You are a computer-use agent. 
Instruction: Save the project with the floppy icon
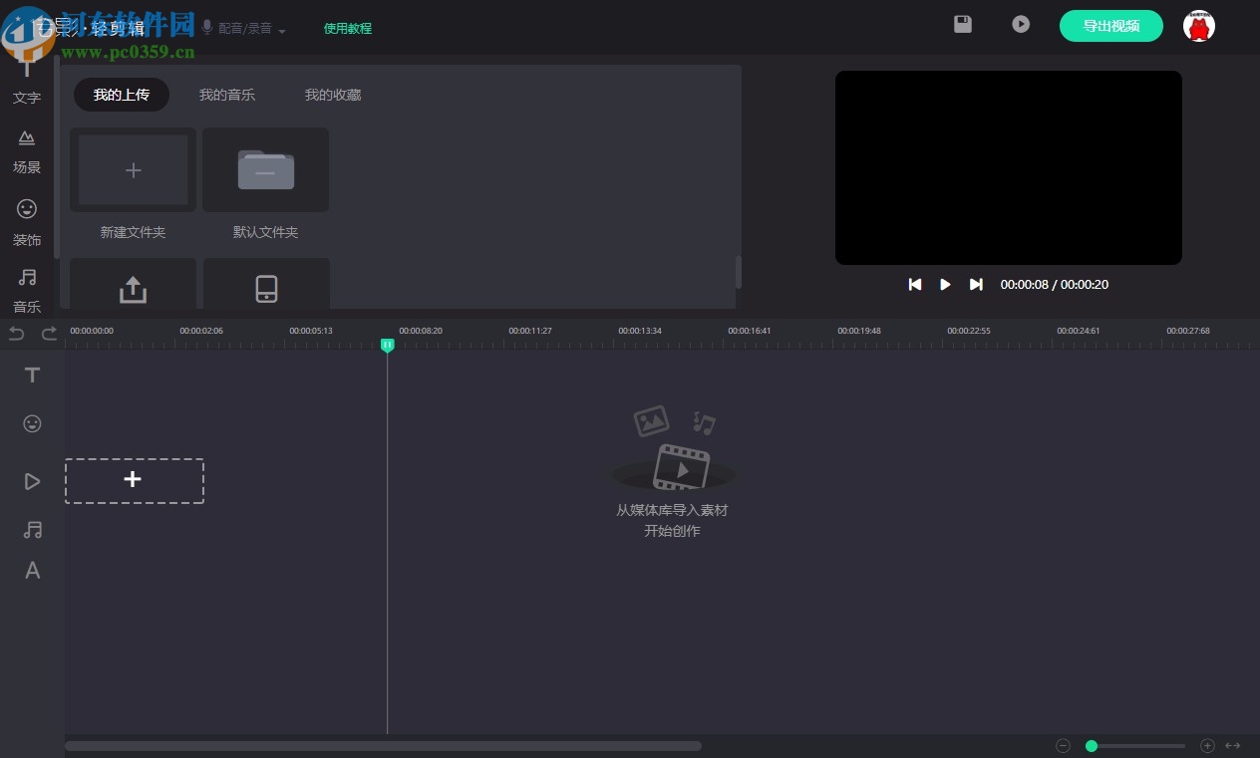(x=963, y=24)
